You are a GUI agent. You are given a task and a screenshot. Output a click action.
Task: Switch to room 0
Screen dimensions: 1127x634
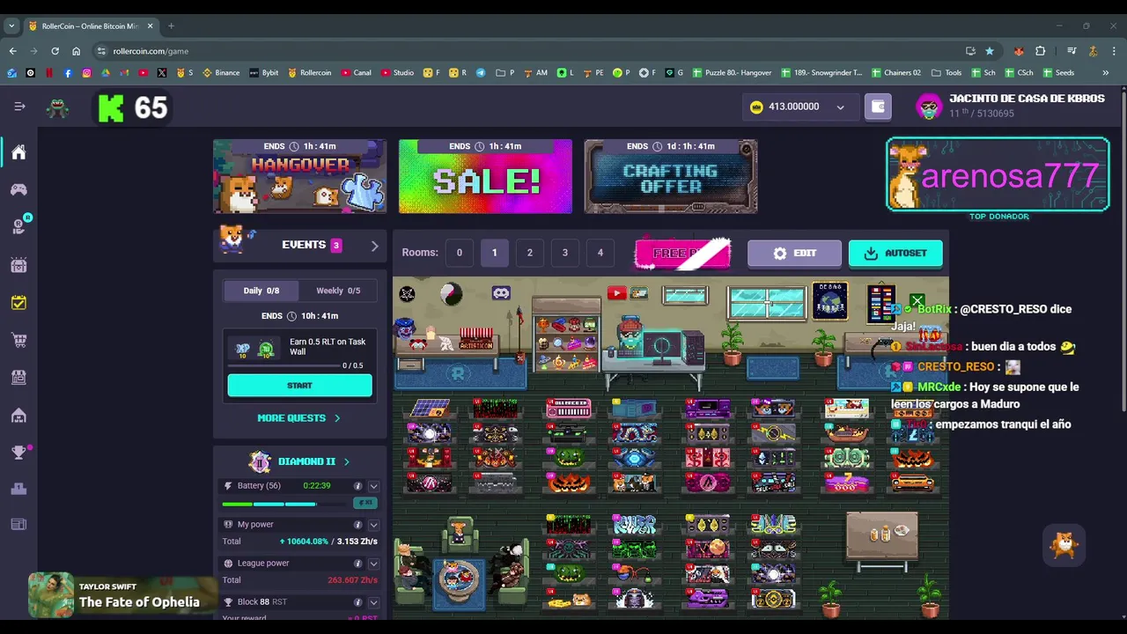[459, 253]
